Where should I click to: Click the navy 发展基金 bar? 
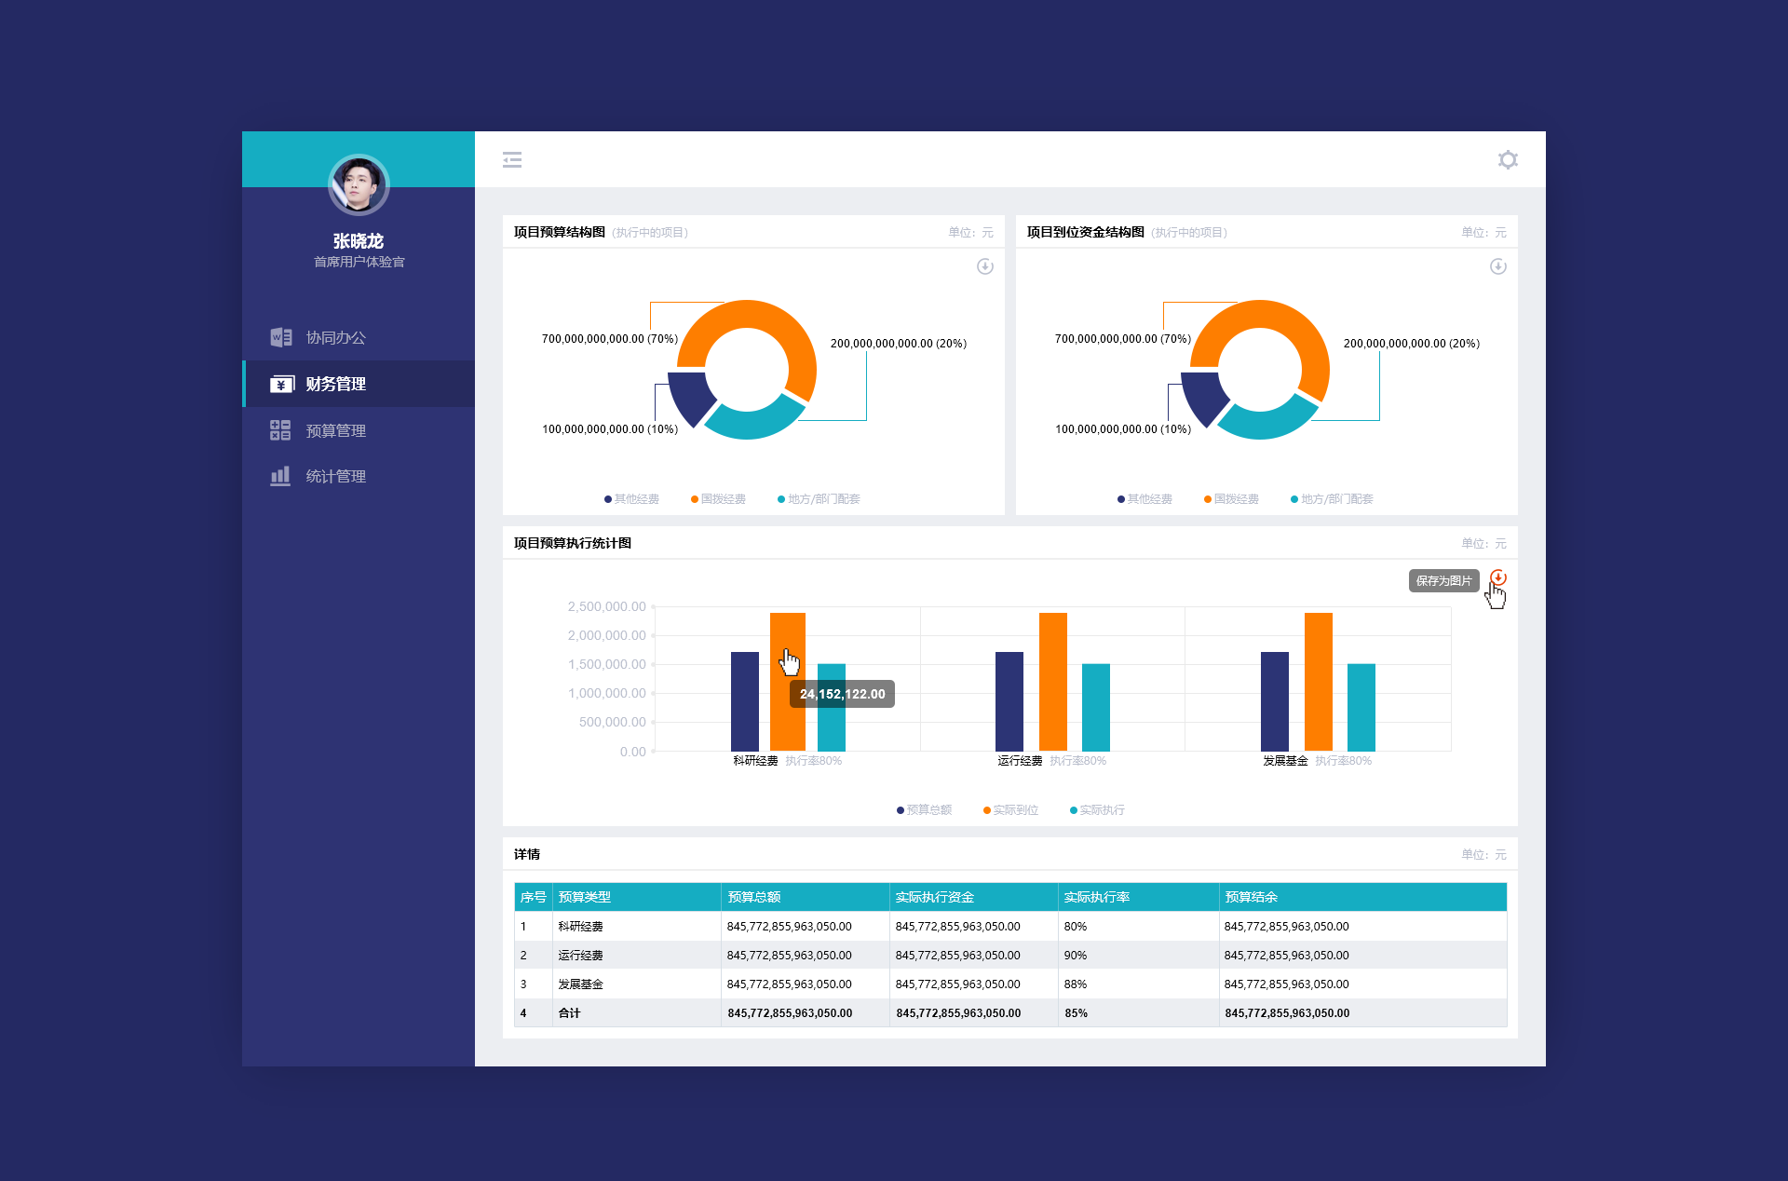tap(1274, 701)
